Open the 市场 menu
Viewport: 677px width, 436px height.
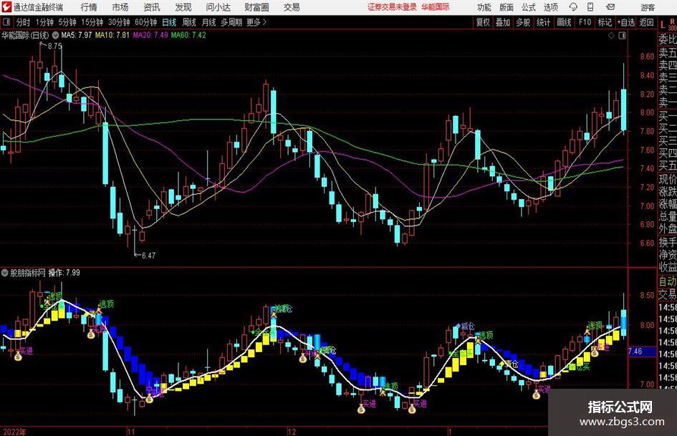(120, 7)
